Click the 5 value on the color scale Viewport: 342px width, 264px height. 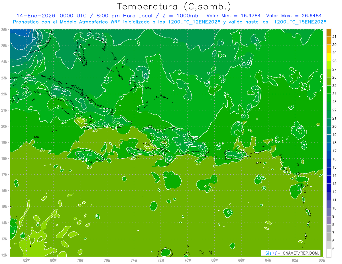(x=334, y=249)
